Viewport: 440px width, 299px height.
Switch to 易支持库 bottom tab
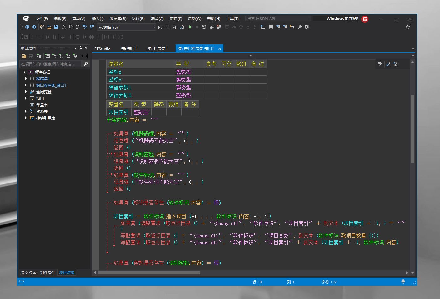click(28, 273)
